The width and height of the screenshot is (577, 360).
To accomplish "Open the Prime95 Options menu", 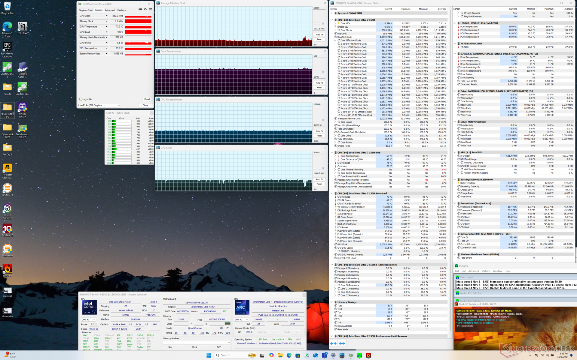I will click(x=486, y=271).
